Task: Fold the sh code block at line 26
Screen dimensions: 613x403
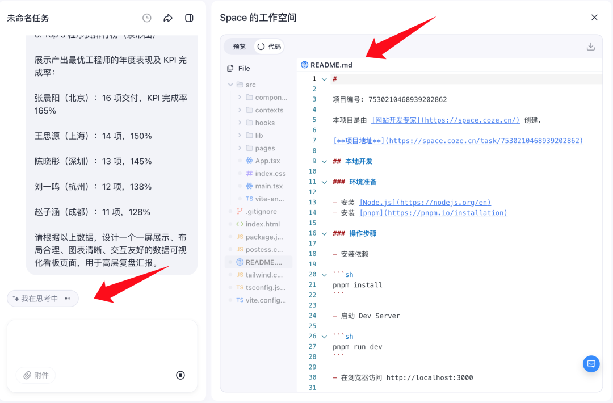Action: point(324,337)
